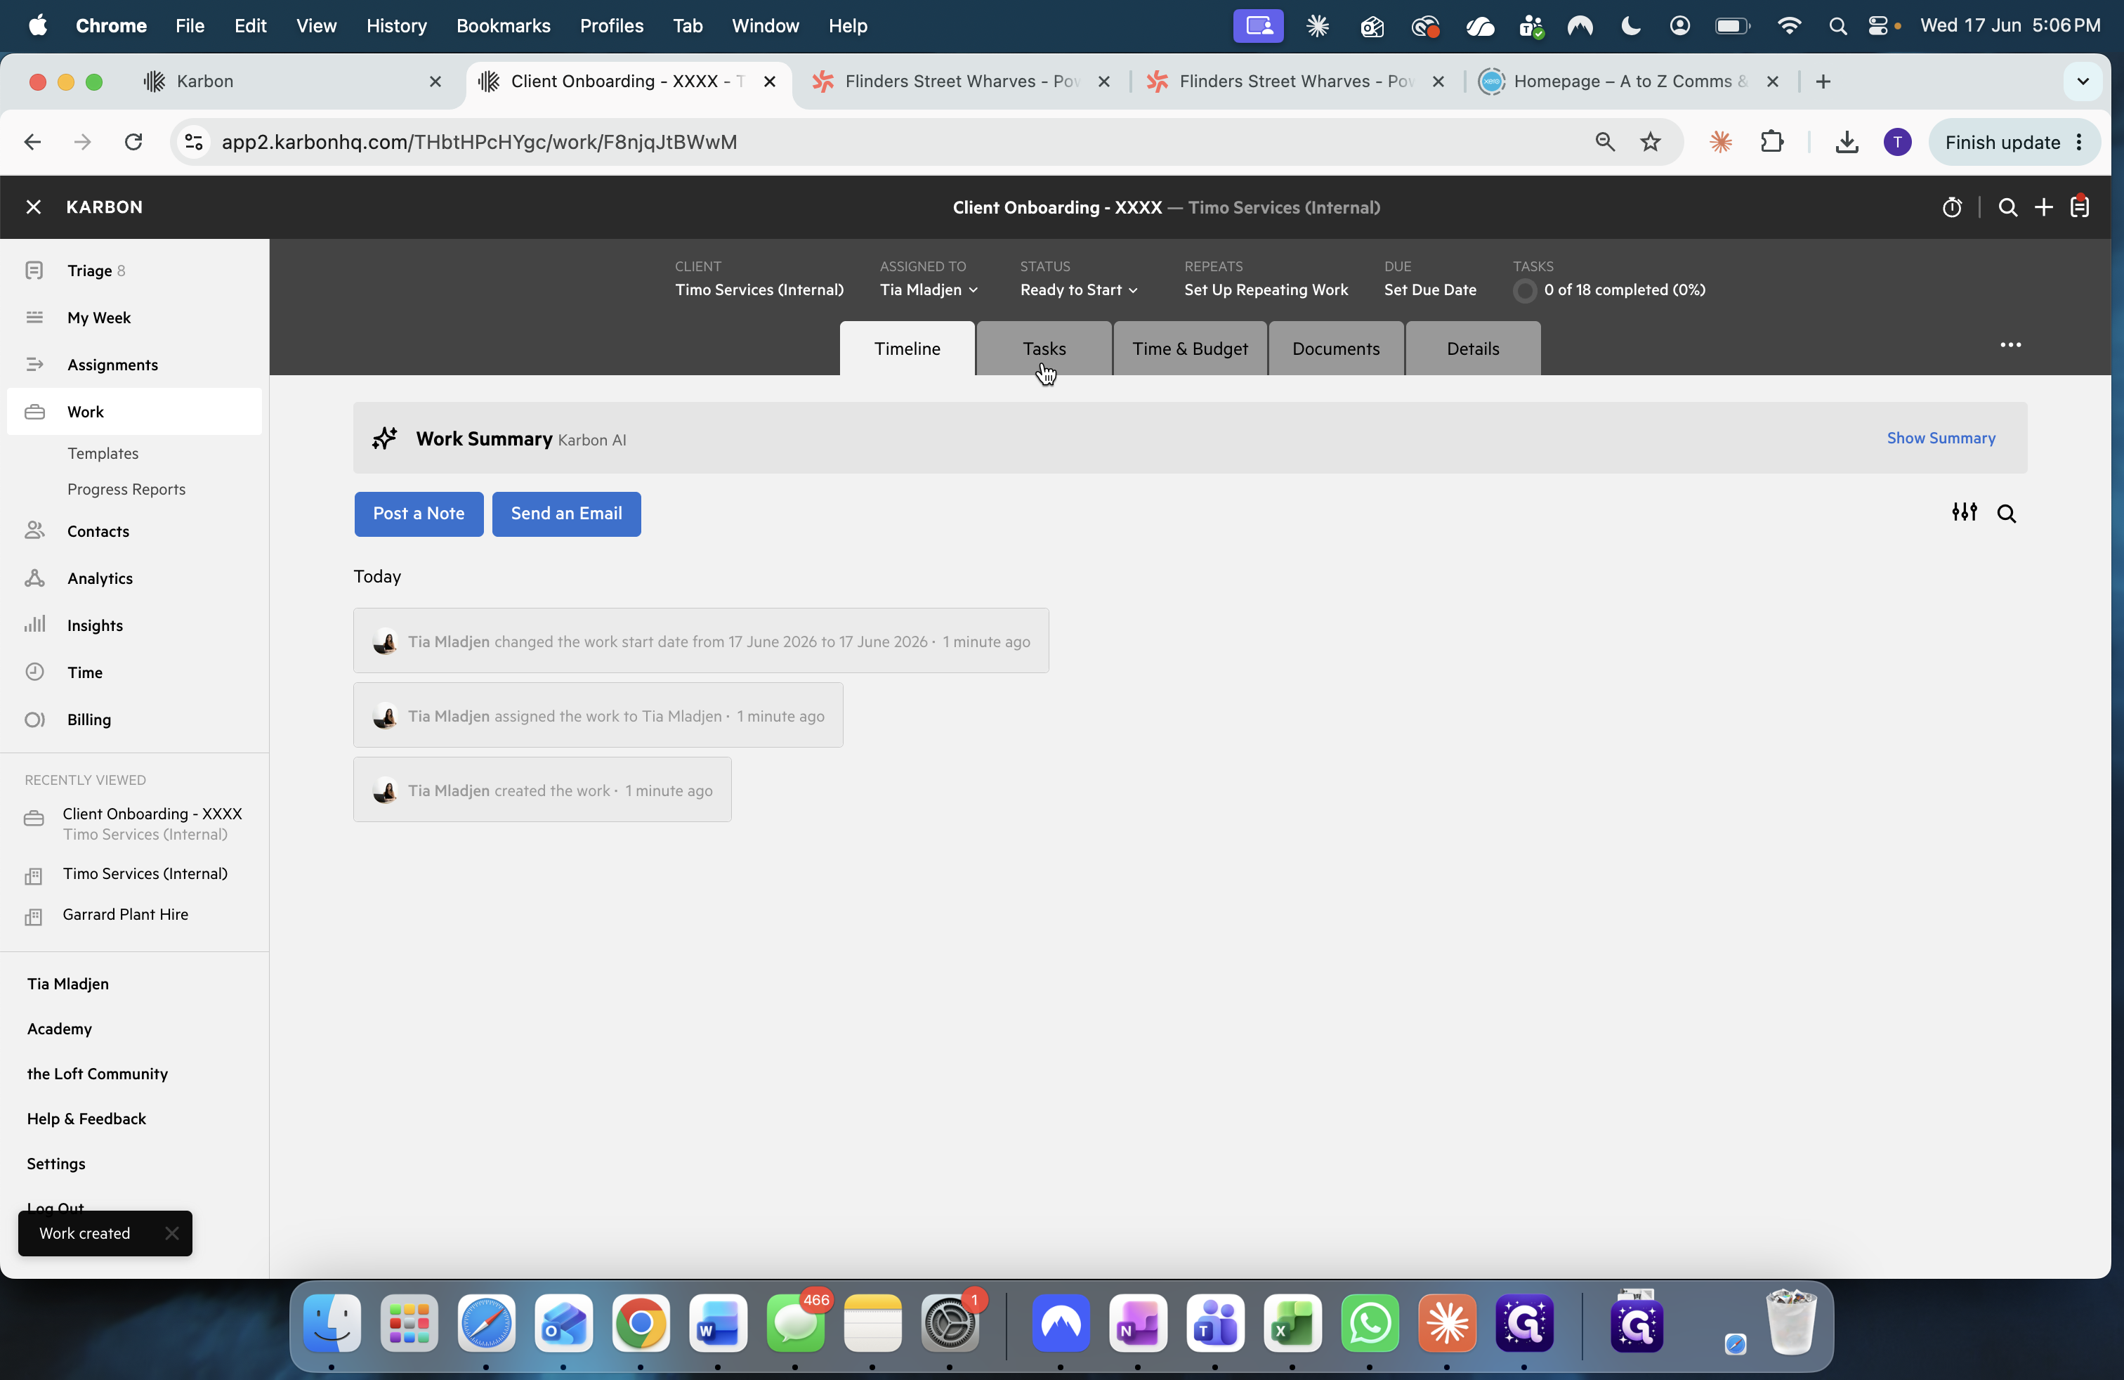2124x1380 pixels.
Task: Click Set Due Date
Action: point(1429,290)
